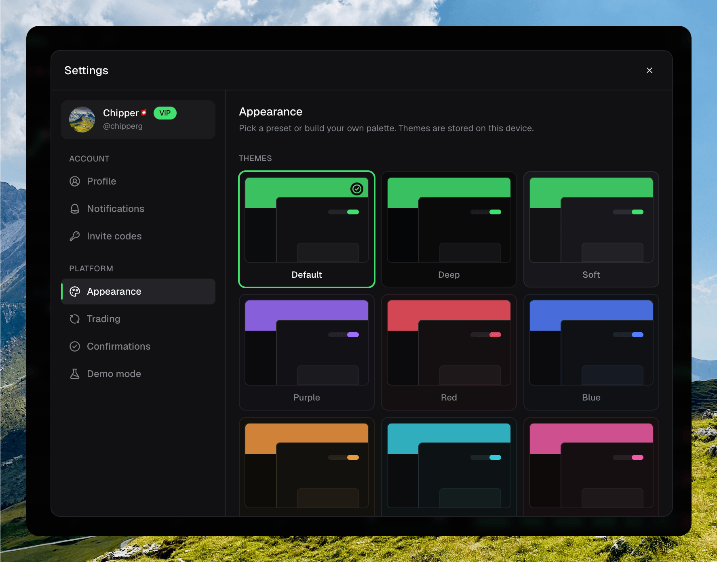
Task: Select the Appearance menu item
Action: pos(138,291)
